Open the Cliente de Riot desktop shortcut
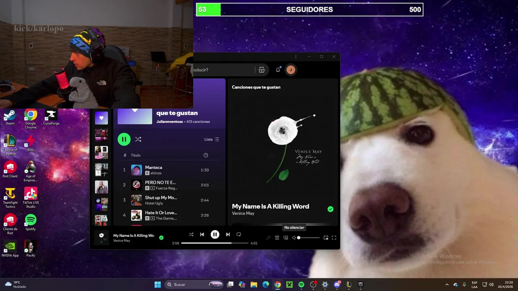Image resolution: width=518 pixels, height=291 pixels. click(10, 224)
